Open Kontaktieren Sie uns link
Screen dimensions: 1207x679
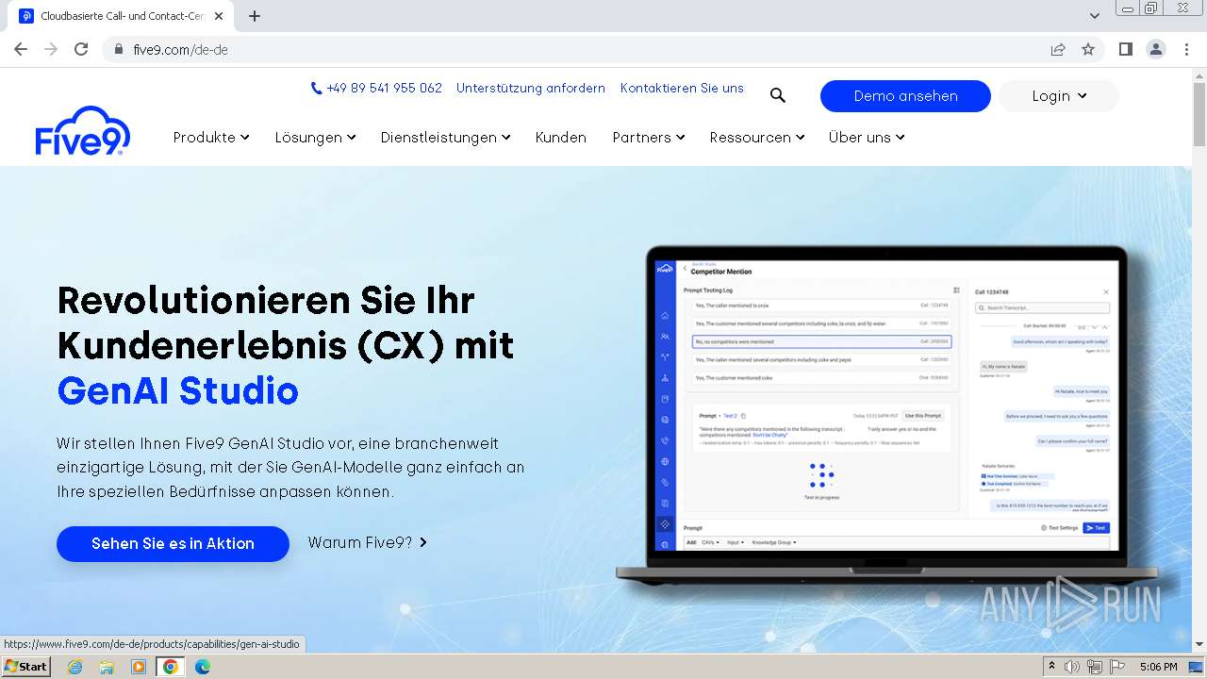pyautogui.click(x=682, y=88)
